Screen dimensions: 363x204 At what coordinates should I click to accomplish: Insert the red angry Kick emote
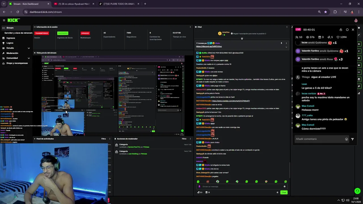[208, 182]
